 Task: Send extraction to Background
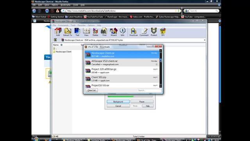tap(118, 102)
